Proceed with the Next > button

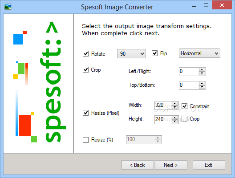(x=171, y=165)
